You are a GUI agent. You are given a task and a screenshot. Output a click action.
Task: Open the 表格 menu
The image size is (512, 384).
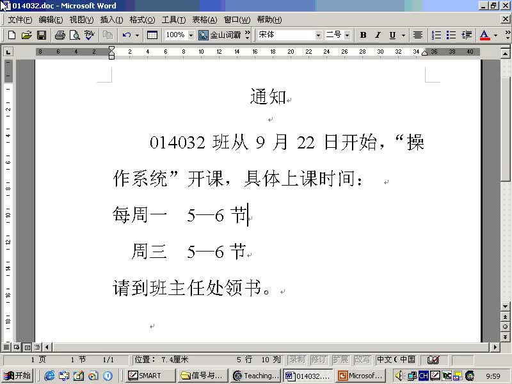pos(204,20)
